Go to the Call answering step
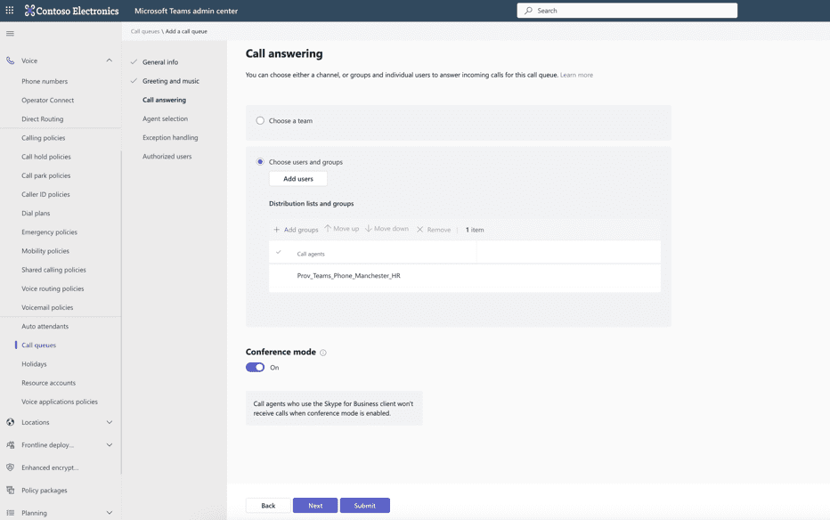Image resolution: width=830 pixels, height=520 pixels. pos(164,100)
